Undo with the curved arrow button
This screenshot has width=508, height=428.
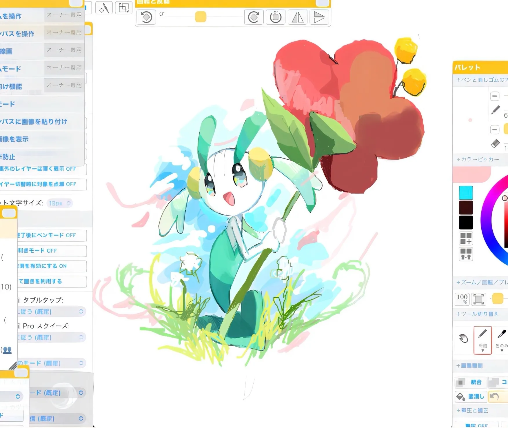click(497, 396)
